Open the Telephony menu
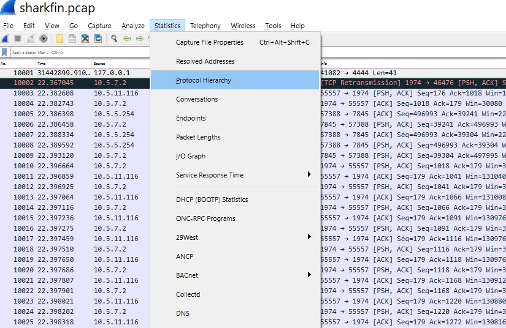This screenshot has width=506, height=328. click(x=205, y=26)
